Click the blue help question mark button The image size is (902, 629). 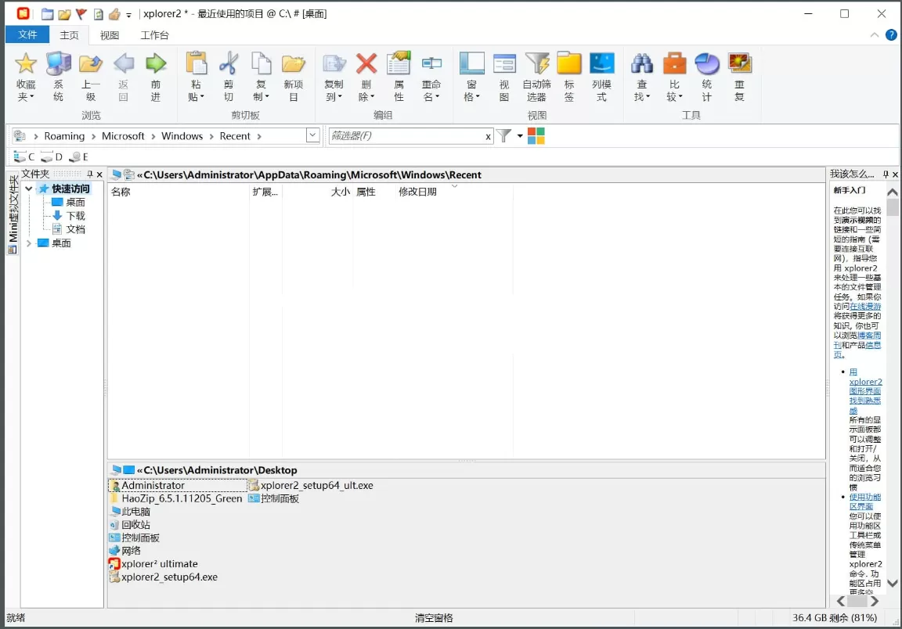click(890, 34)
